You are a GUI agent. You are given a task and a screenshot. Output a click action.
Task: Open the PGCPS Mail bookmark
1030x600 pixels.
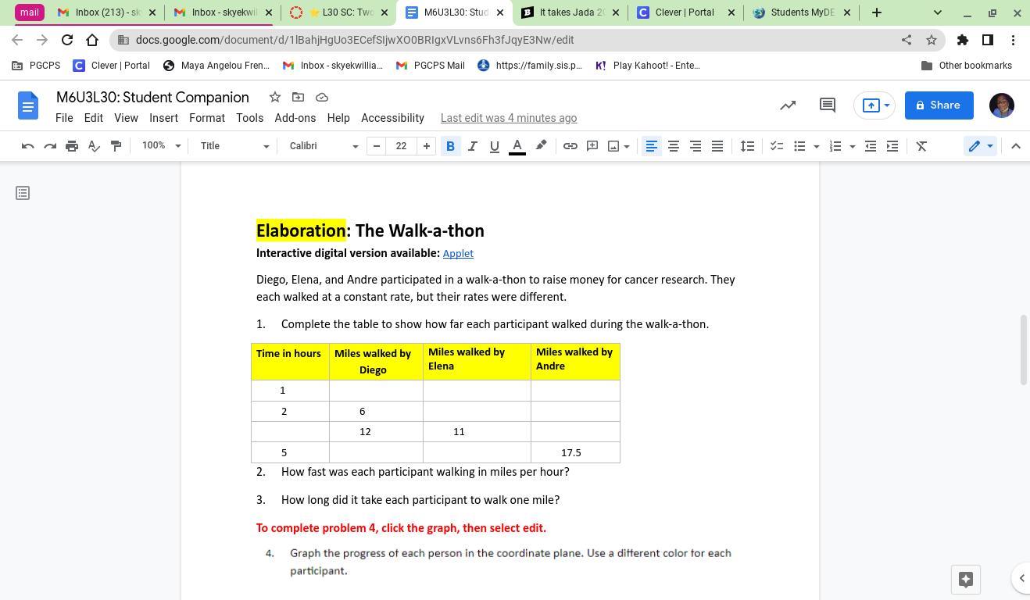pos(430,66)
